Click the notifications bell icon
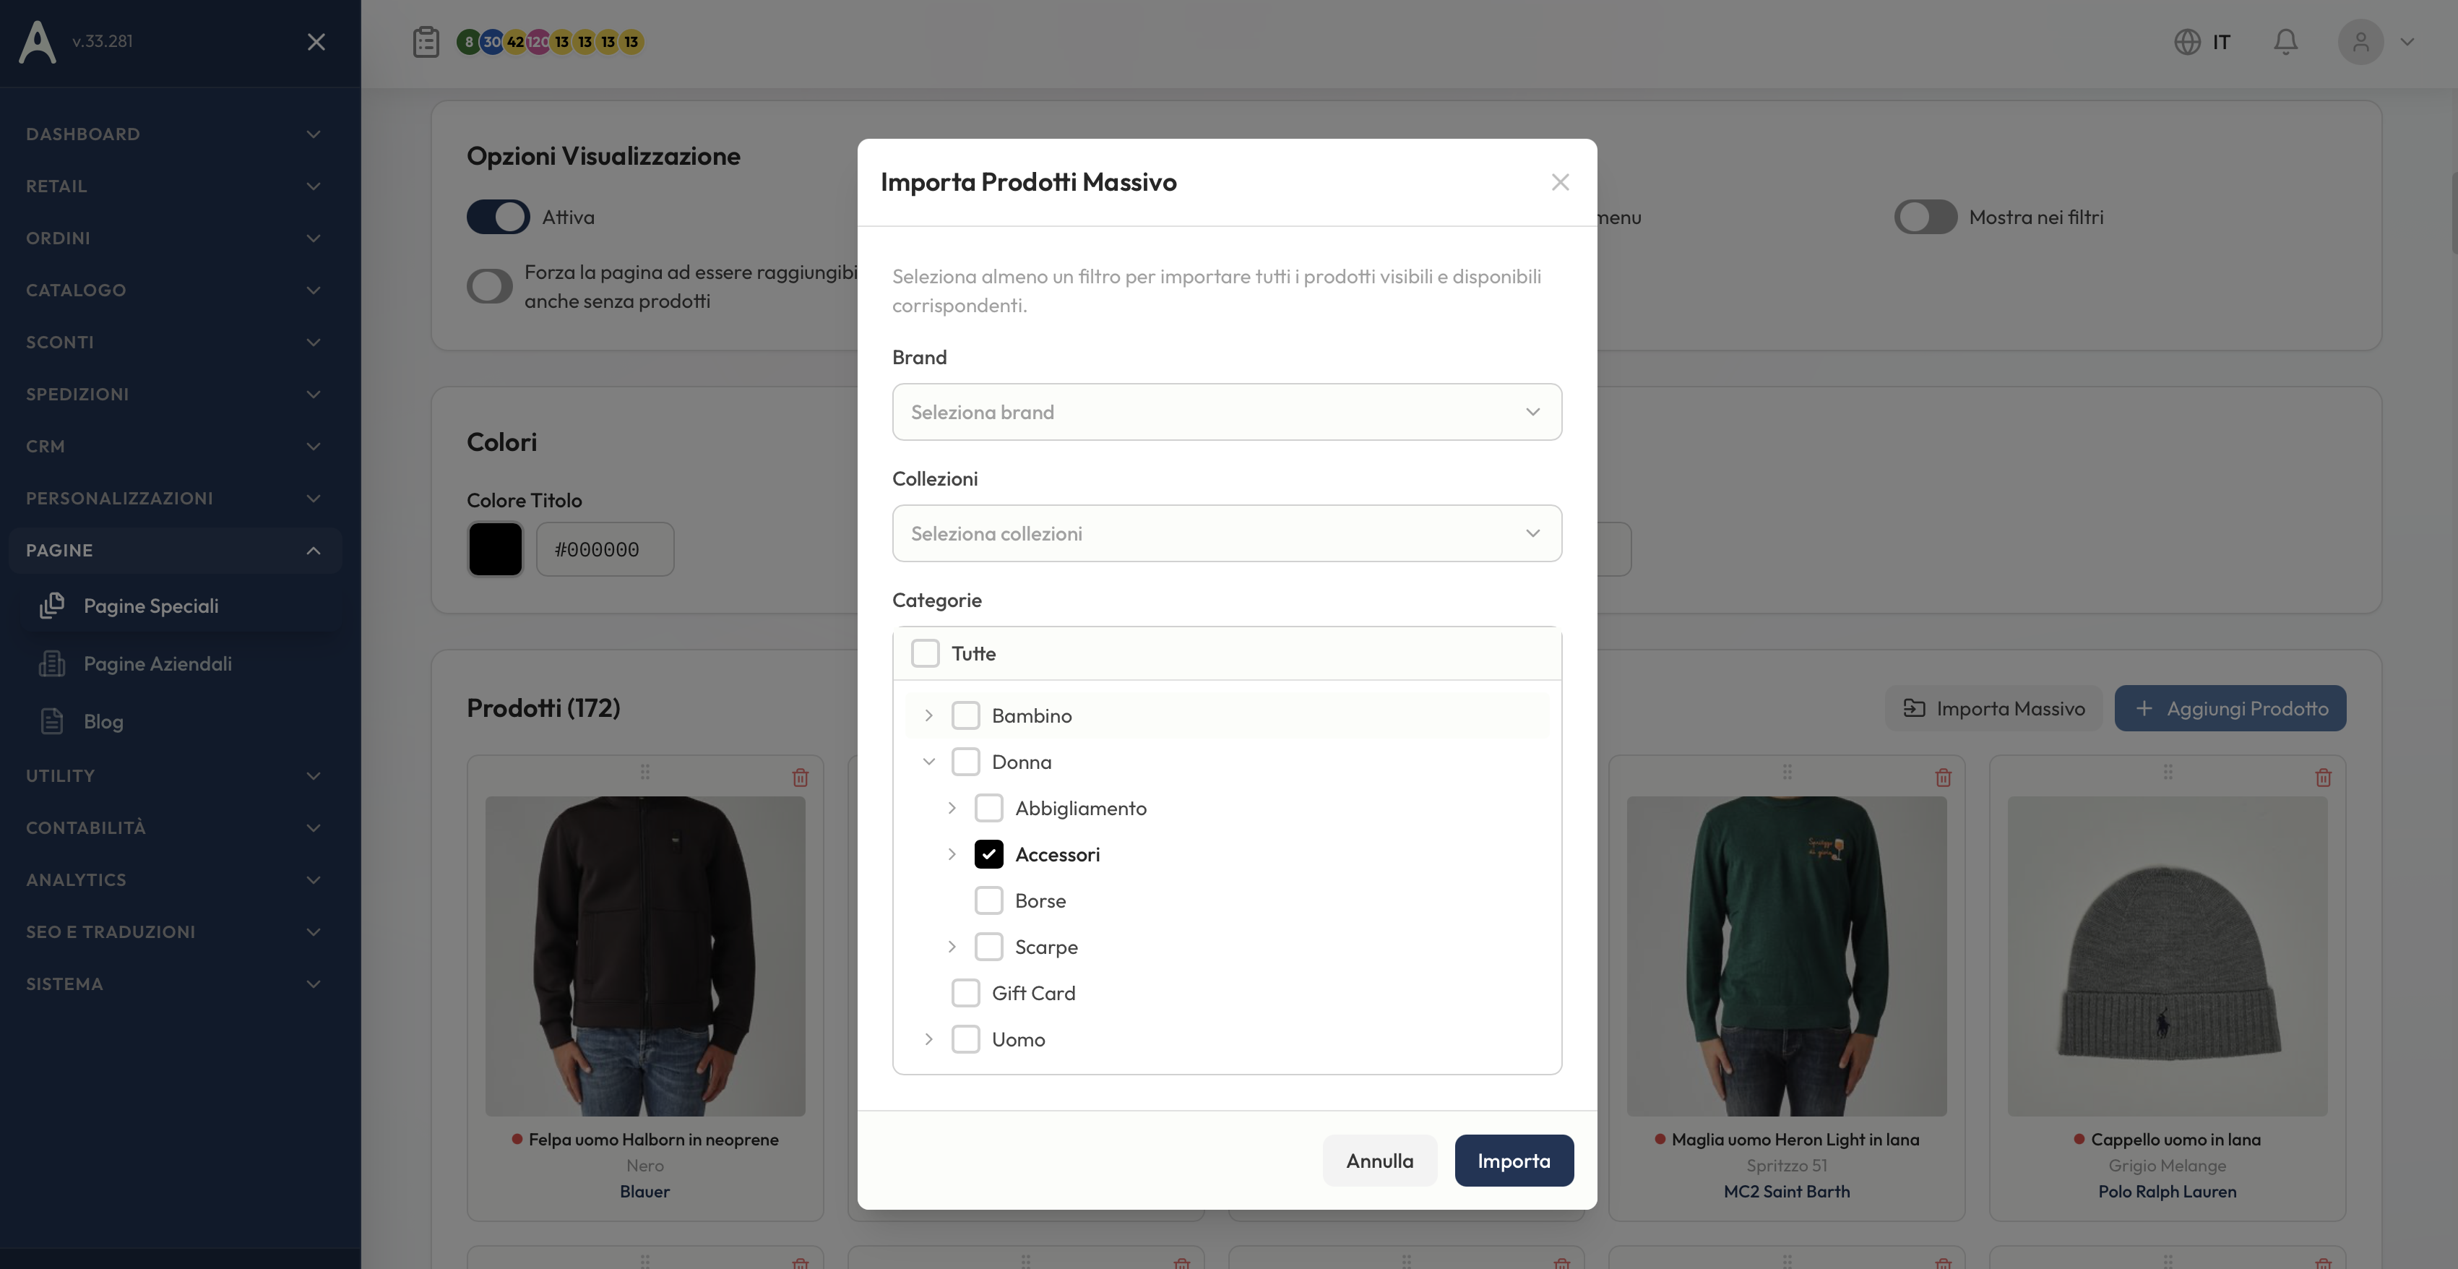 tap(2285, 42)
